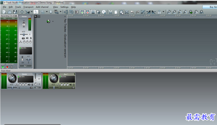This screenshot has width=217, height=125.
Task: Click the Aux 1 volume knob in Track Mixer
Action: pos(54,78)
